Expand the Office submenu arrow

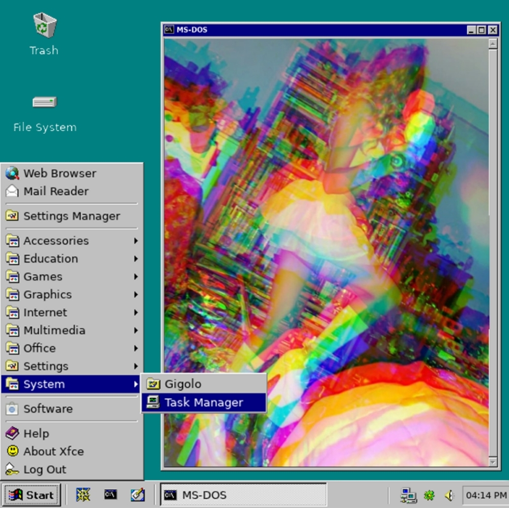(136, 348)
